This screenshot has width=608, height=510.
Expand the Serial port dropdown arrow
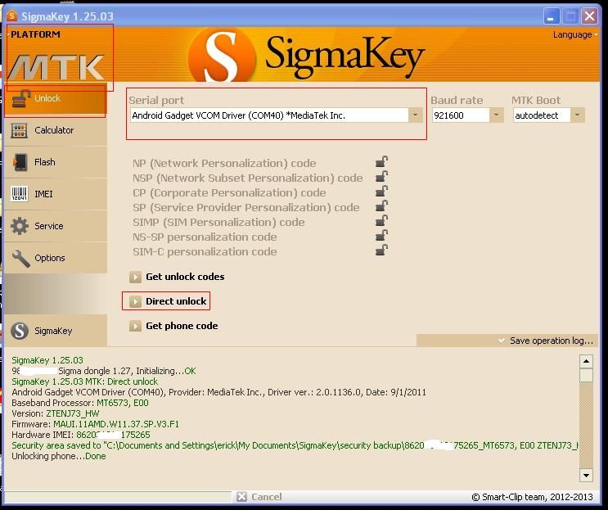pyautogui.click(x=415, y=115)
